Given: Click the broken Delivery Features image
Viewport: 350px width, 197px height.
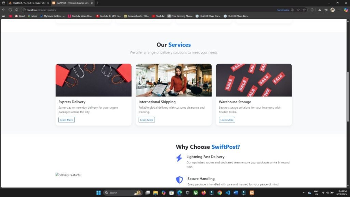Looking at the screenshot, I should pyautogui.click(x=67, y=175).
